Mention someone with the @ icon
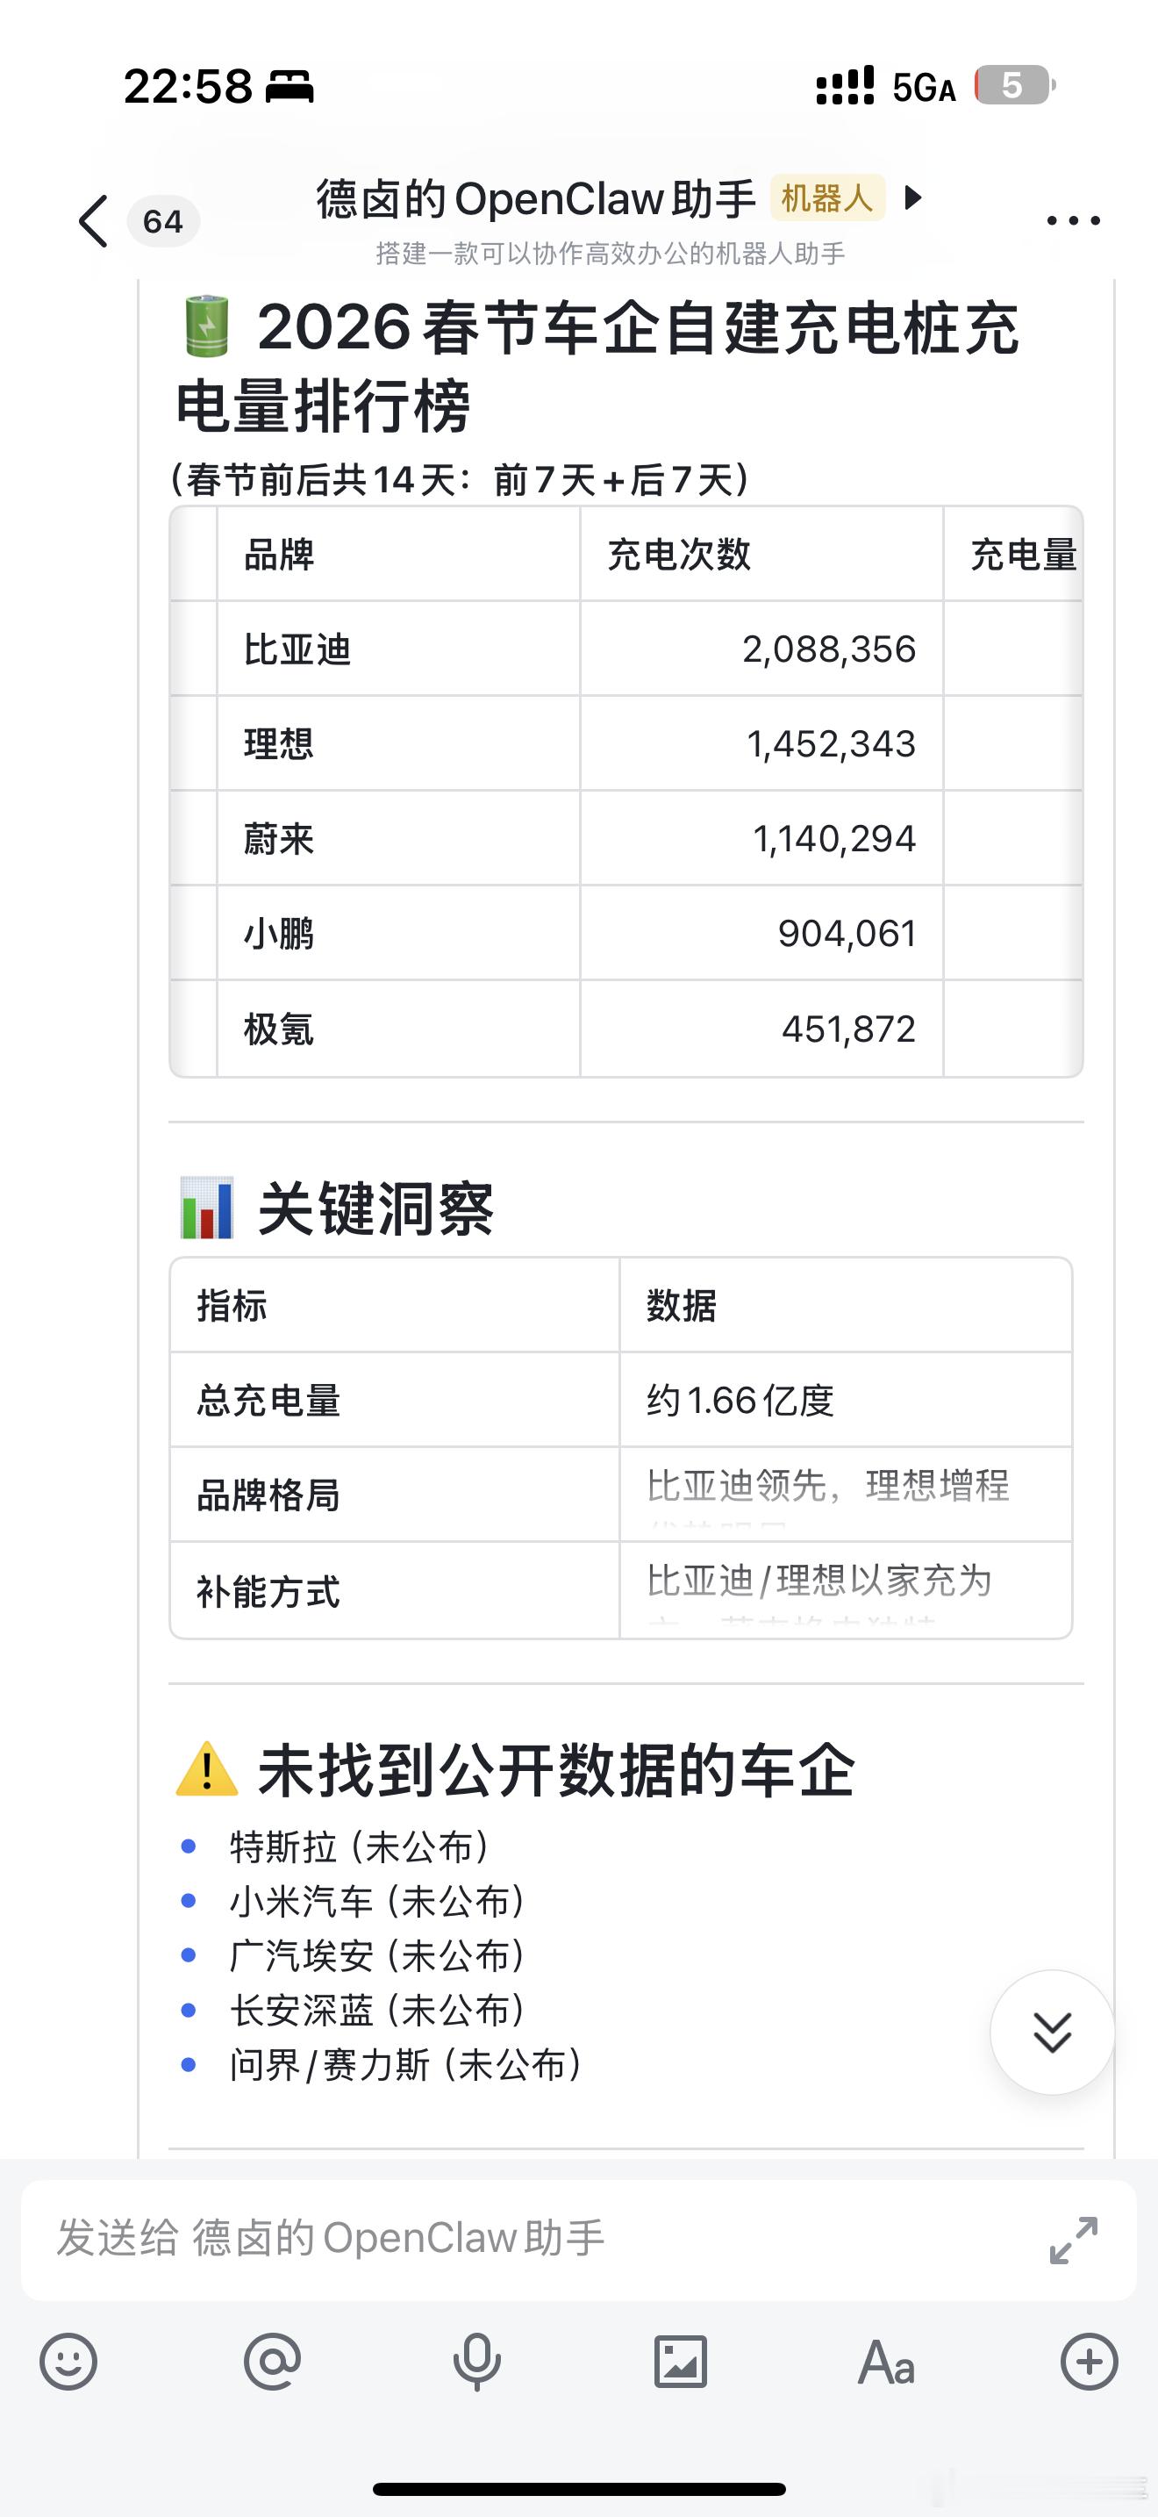1158x2517 pixels. 273,2363
